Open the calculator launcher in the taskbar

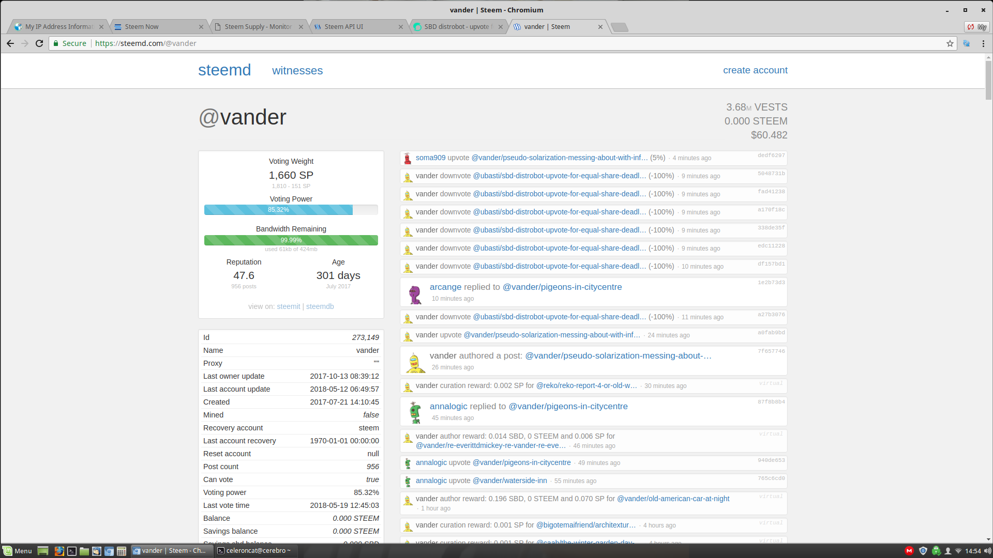click(x=122, y=551)
